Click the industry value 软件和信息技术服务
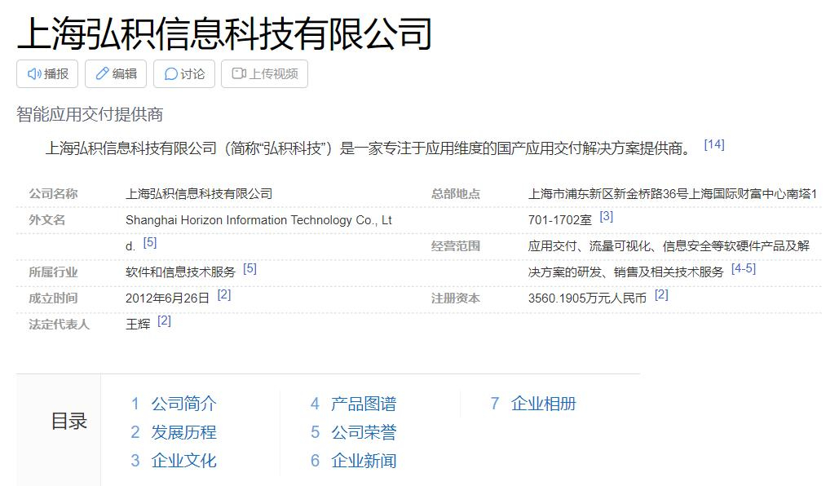Image resolution: width=839 pixels, height=486 pixels. pos(180,272)
